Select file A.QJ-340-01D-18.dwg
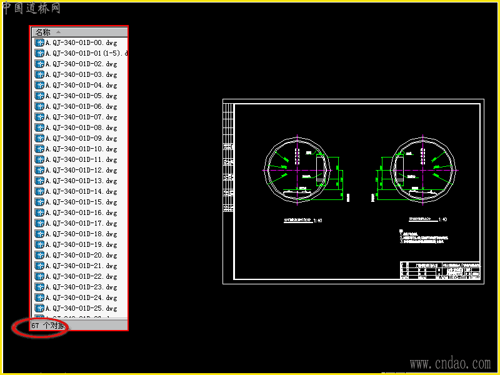Image resolution: width=500 pixels, height=375 pixels. click(x=81, y=234)
